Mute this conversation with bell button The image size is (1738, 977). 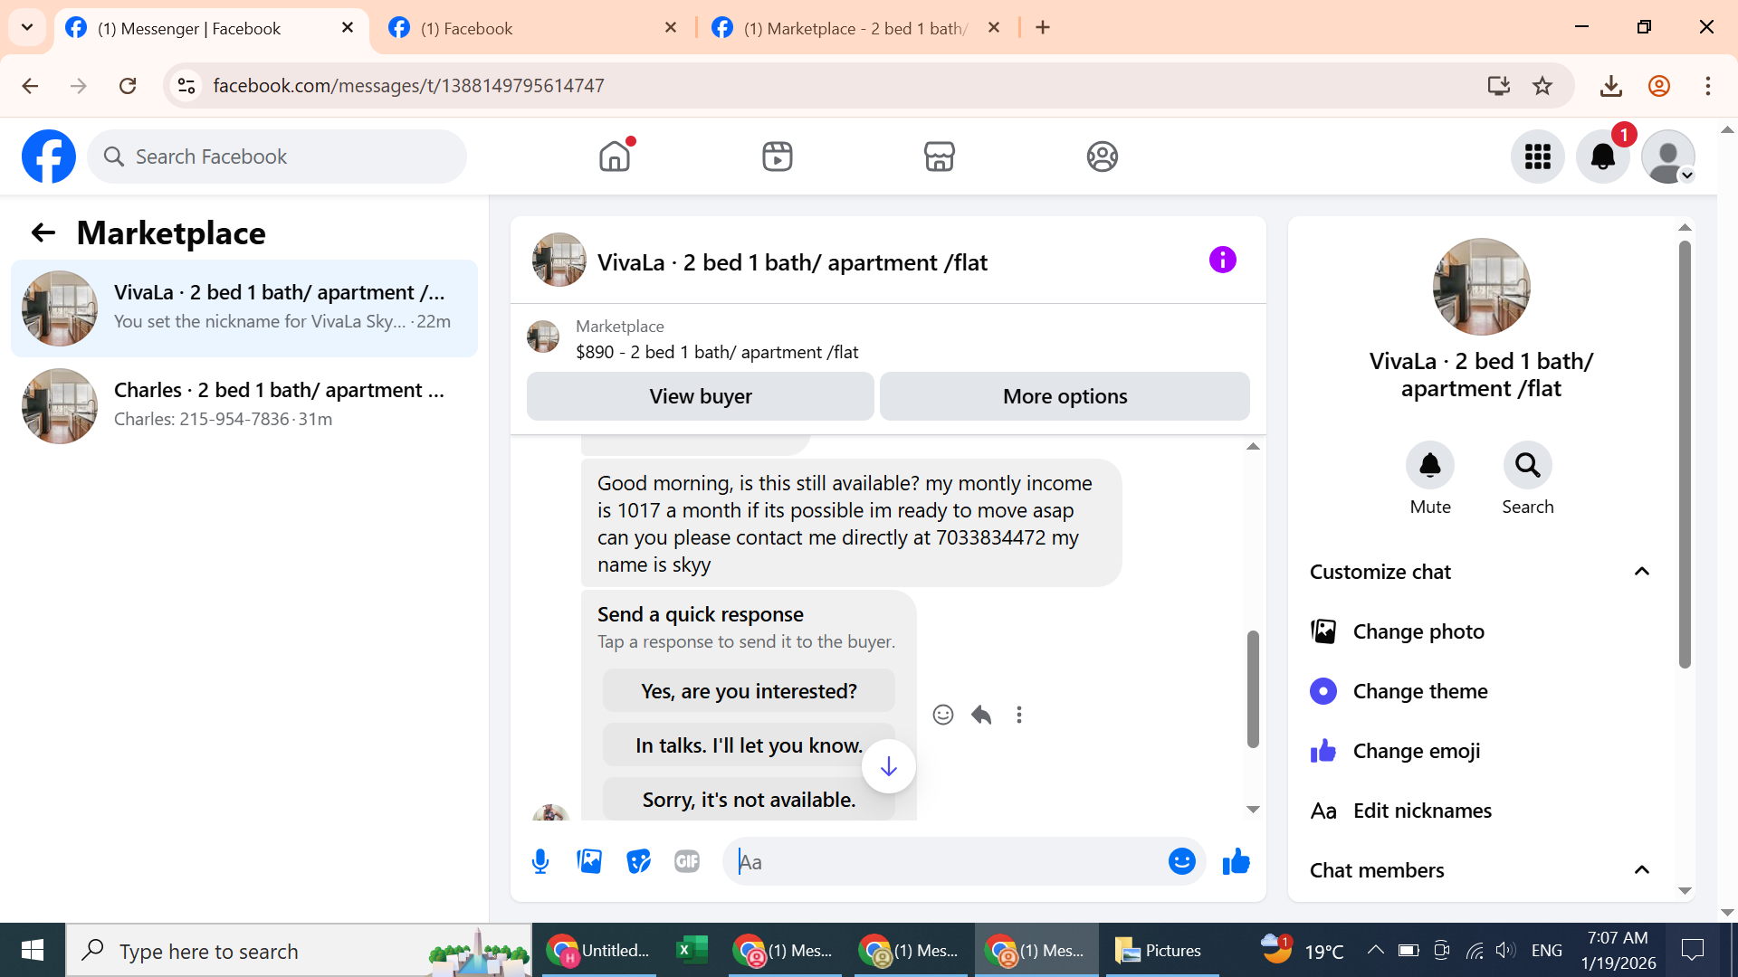1429,465
